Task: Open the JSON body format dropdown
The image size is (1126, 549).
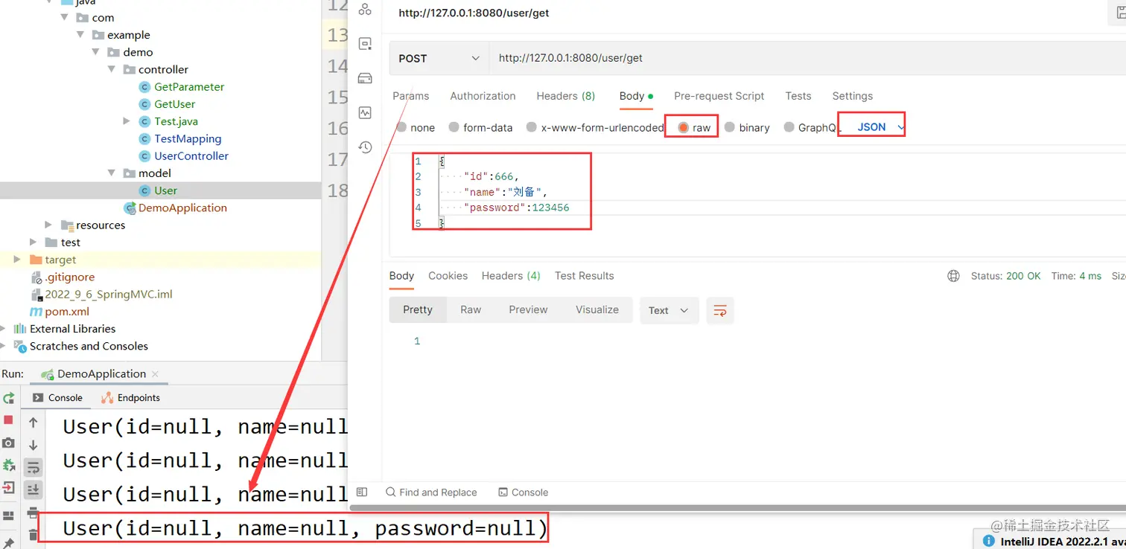Action: coord(880,127)
